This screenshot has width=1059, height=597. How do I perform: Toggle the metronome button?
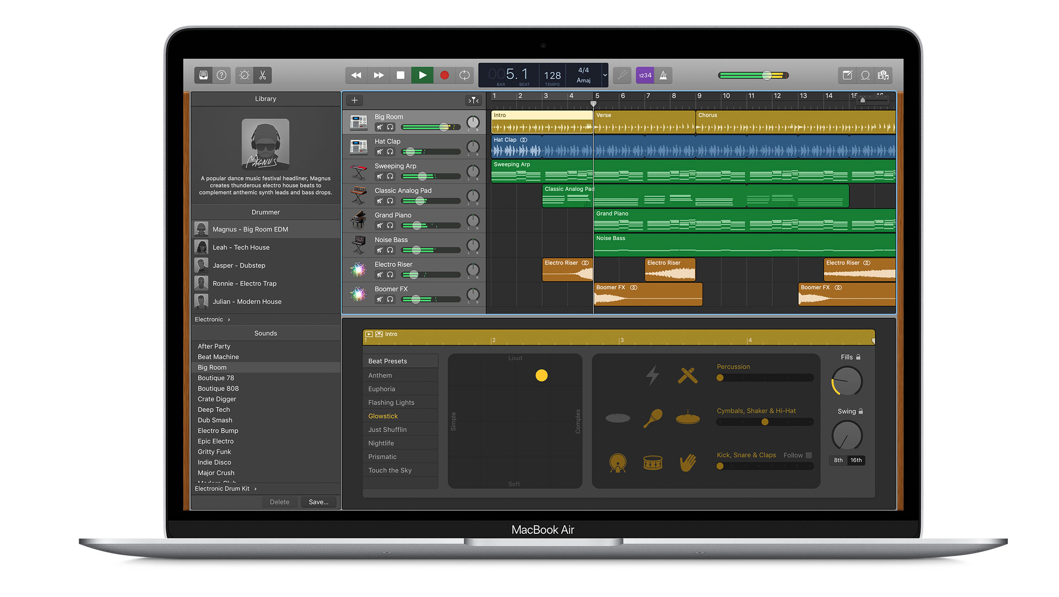tap(663, 75)
